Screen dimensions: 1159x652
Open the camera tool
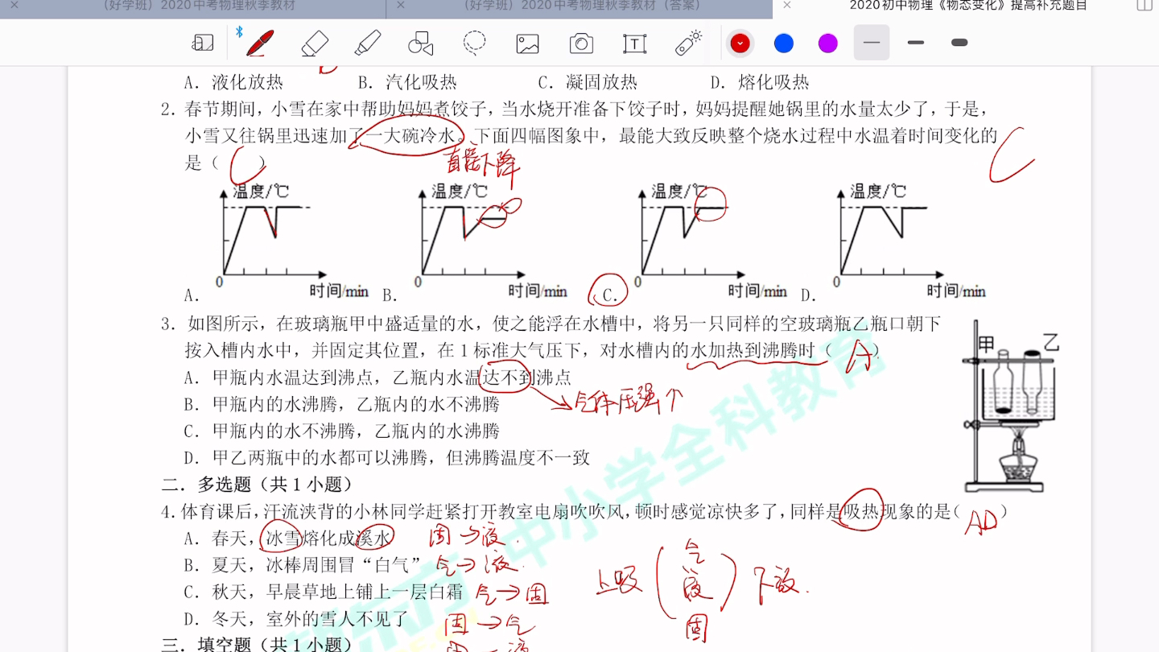coord(581,43)
